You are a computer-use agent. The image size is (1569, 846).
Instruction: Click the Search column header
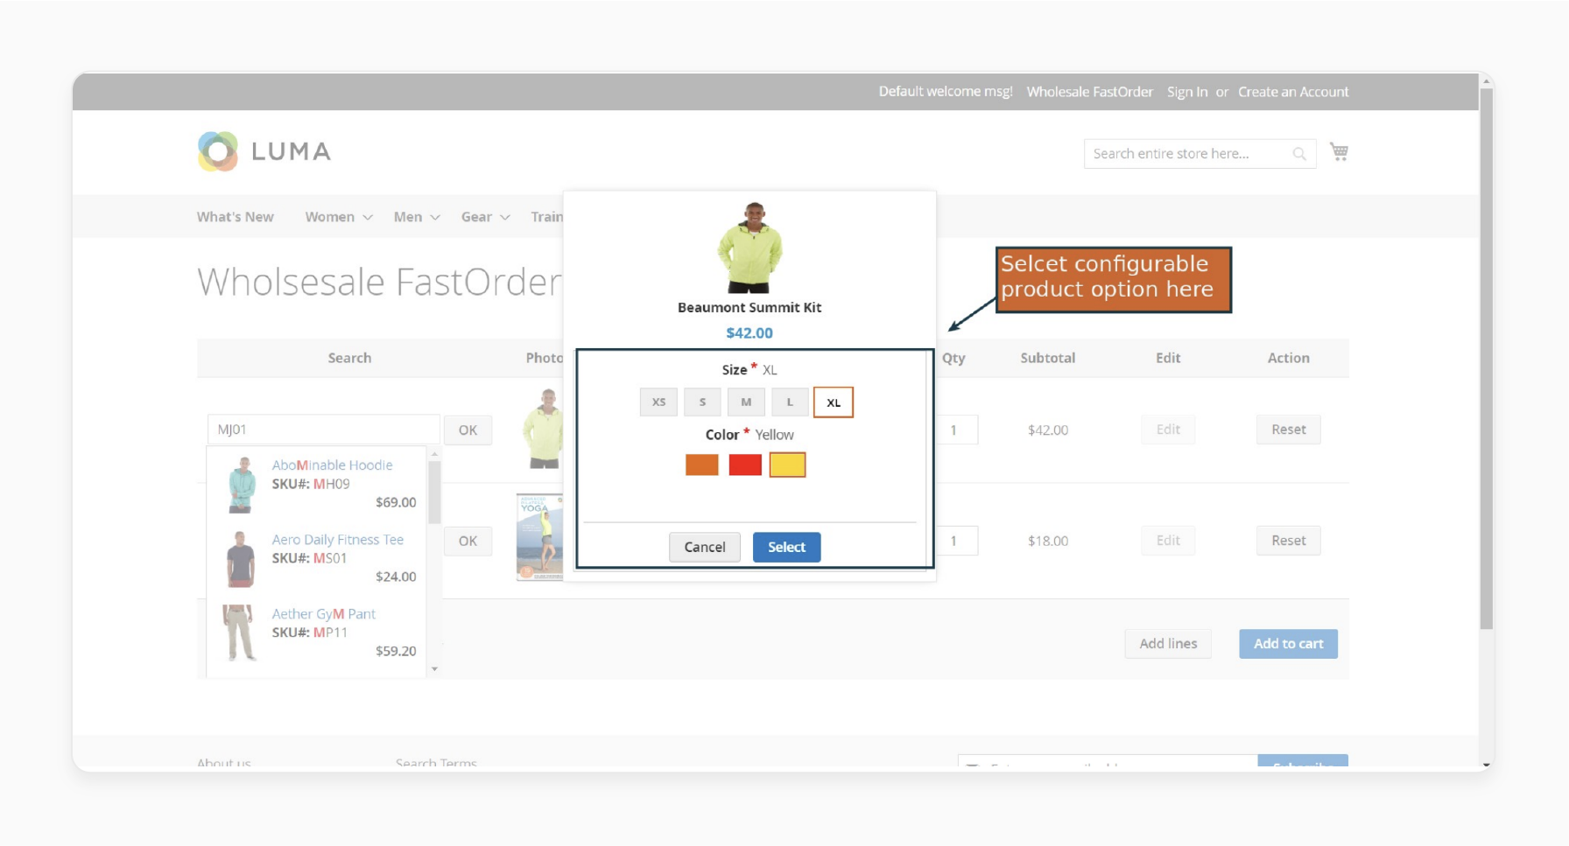point(349,358)
